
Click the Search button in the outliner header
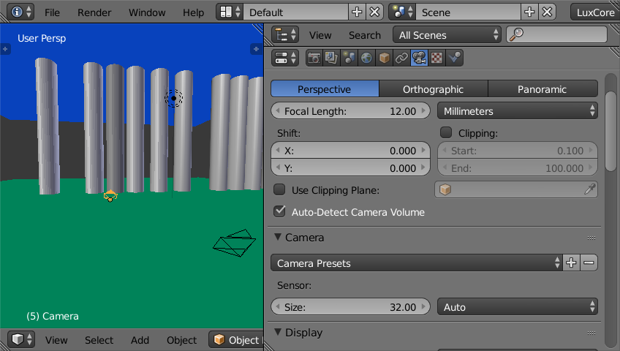tap(364, 35)
